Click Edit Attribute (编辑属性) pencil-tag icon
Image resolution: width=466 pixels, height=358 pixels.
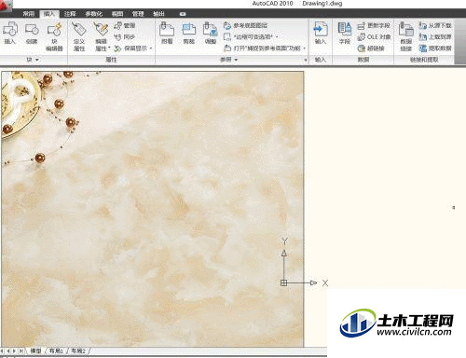[101, 30]
